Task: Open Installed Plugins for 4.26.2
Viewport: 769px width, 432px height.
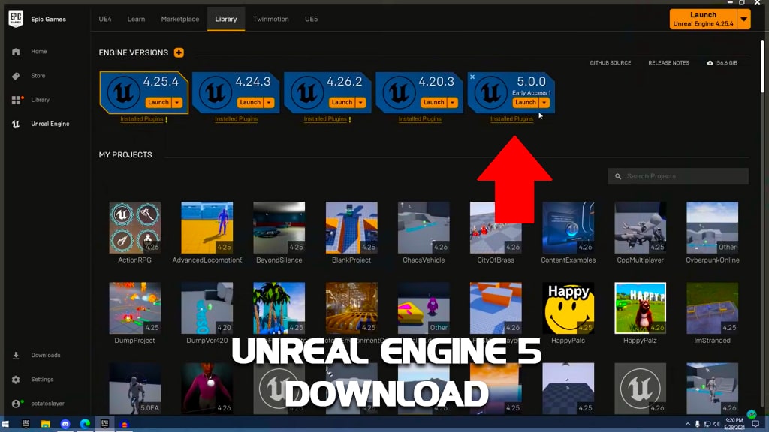Action: pos(325,119)
